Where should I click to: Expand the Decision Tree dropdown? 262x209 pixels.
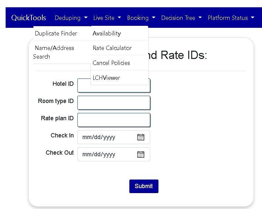click(181, 18)
